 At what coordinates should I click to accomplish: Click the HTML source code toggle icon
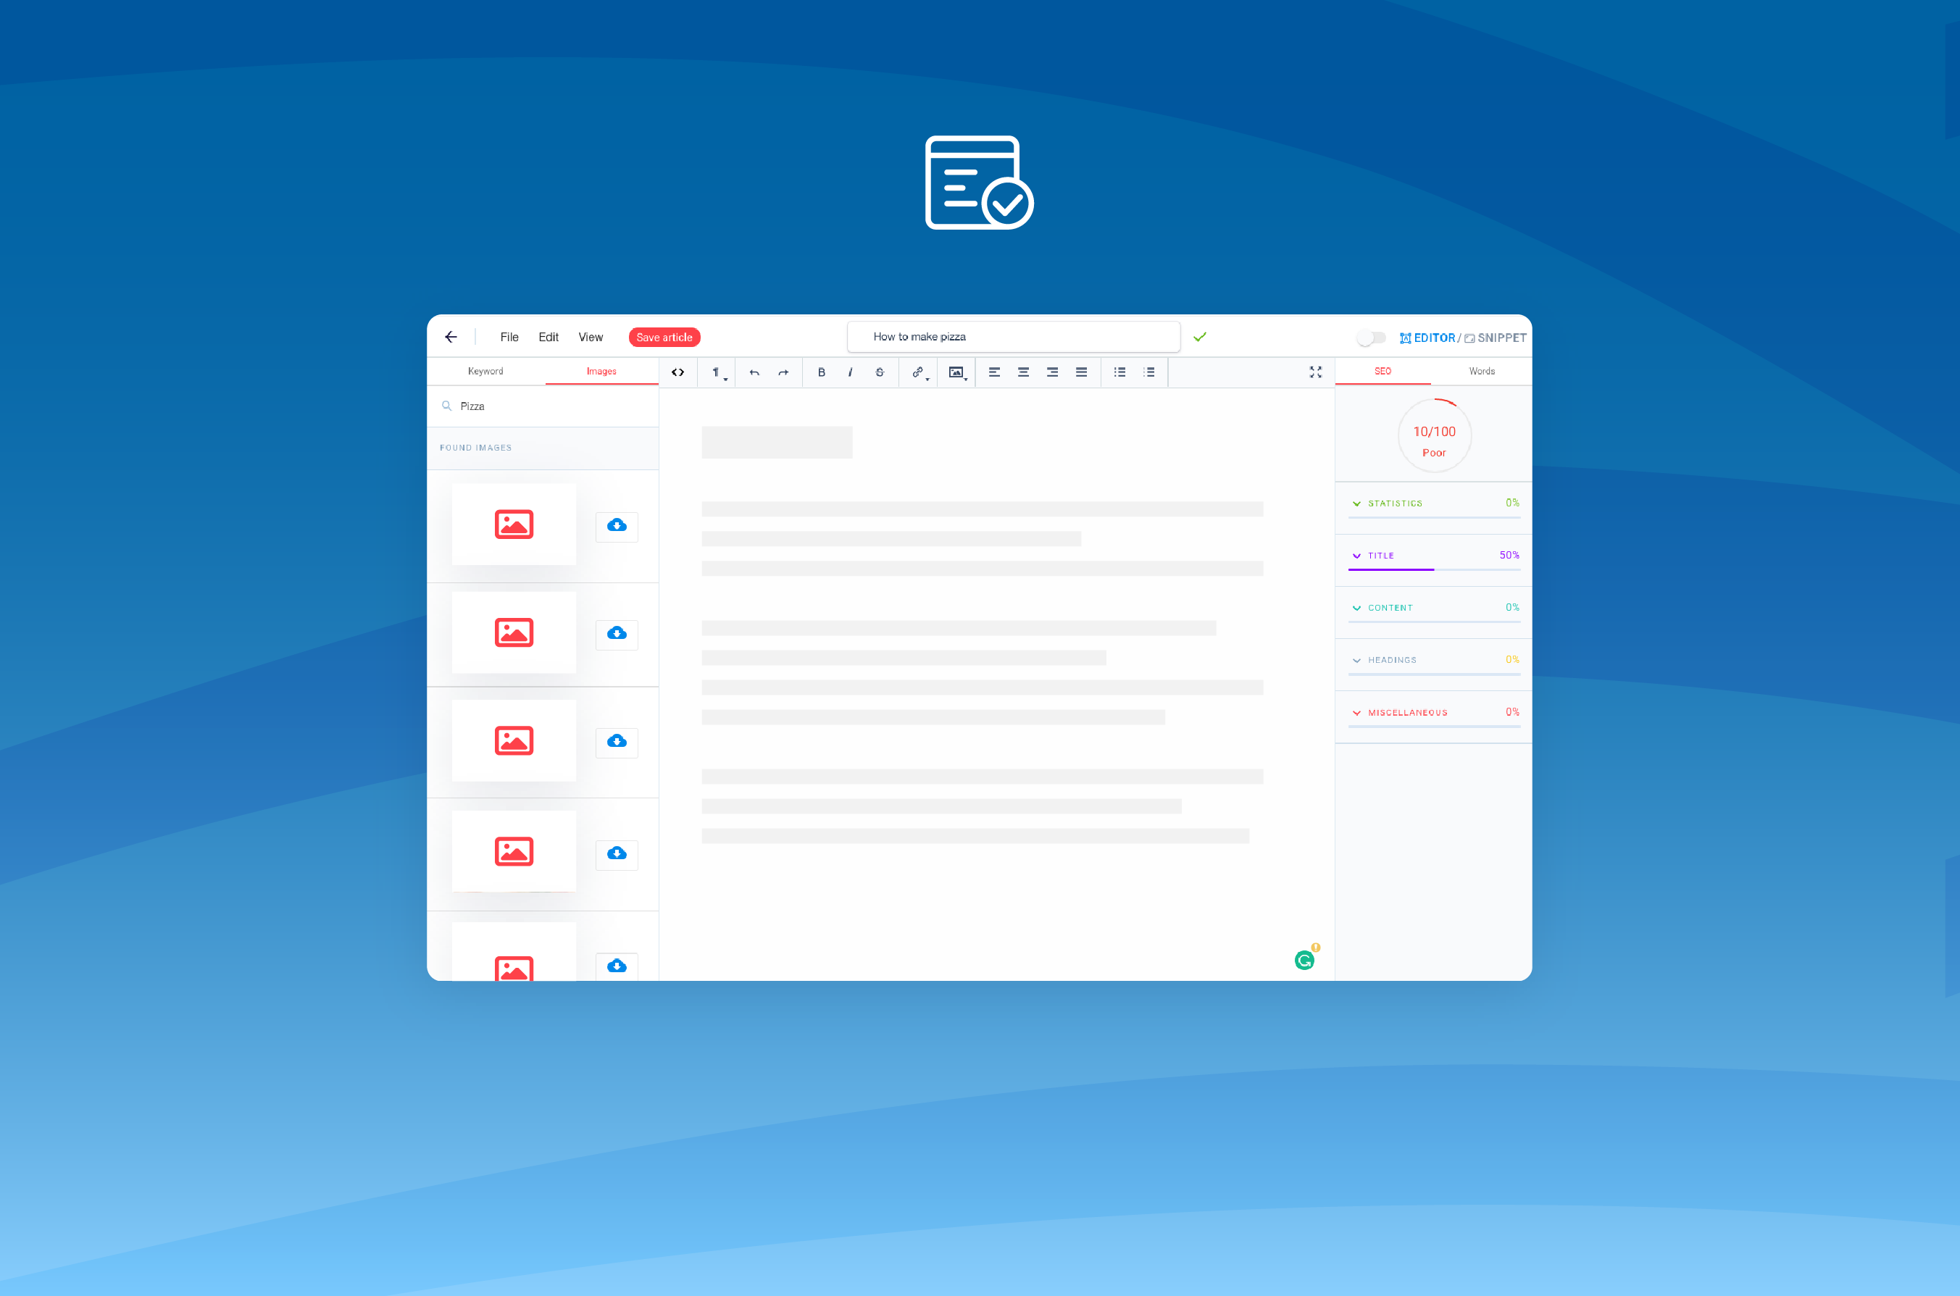click(x=678, y=372)
